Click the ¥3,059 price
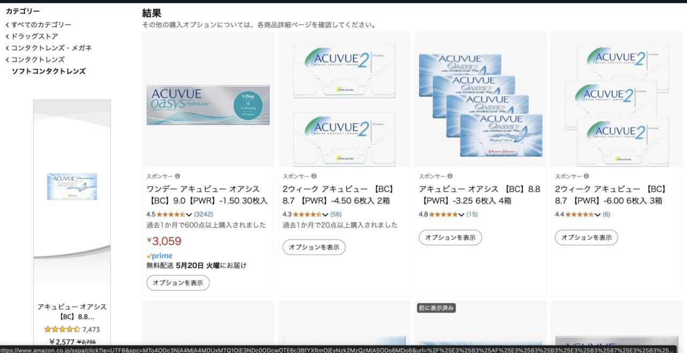The width and height of the screenshot is (687, 353). click(164, 241)
